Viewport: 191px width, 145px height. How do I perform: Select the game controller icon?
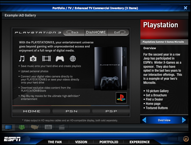[60, 59]
